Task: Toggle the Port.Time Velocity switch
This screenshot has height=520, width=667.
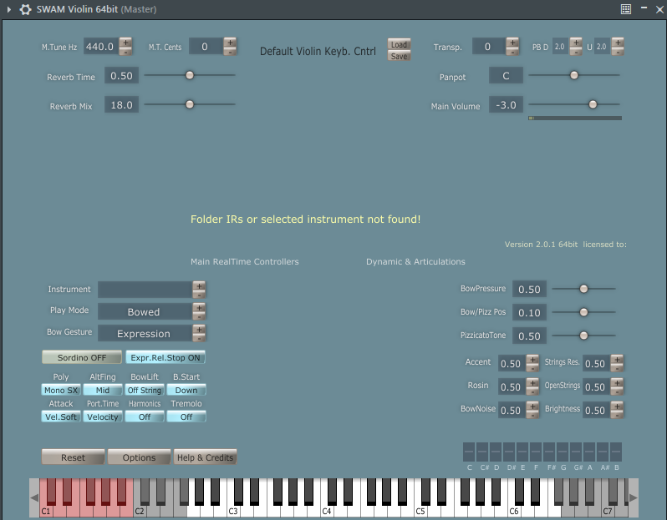Action: click(103, 417)
